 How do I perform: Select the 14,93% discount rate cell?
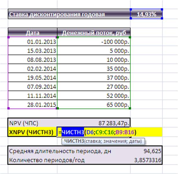coord(147,14)
